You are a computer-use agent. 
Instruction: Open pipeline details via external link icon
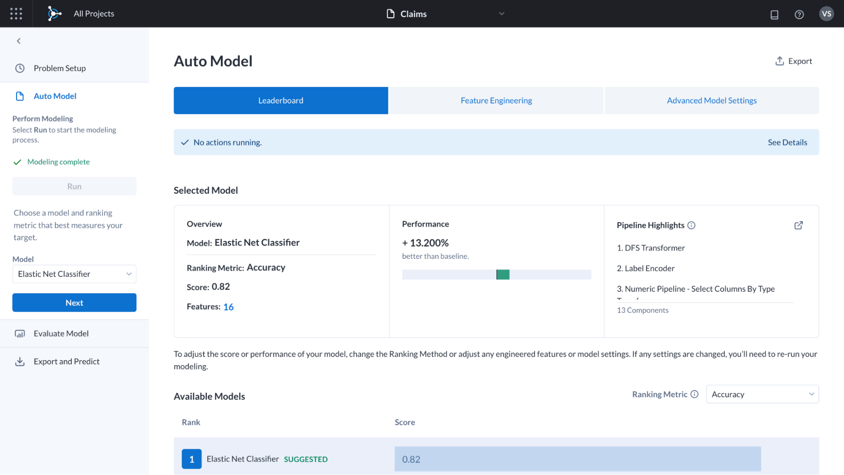click(798, 225)
